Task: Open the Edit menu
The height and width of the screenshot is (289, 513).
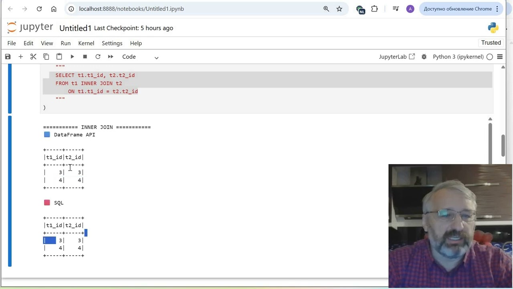Action: 28,43
